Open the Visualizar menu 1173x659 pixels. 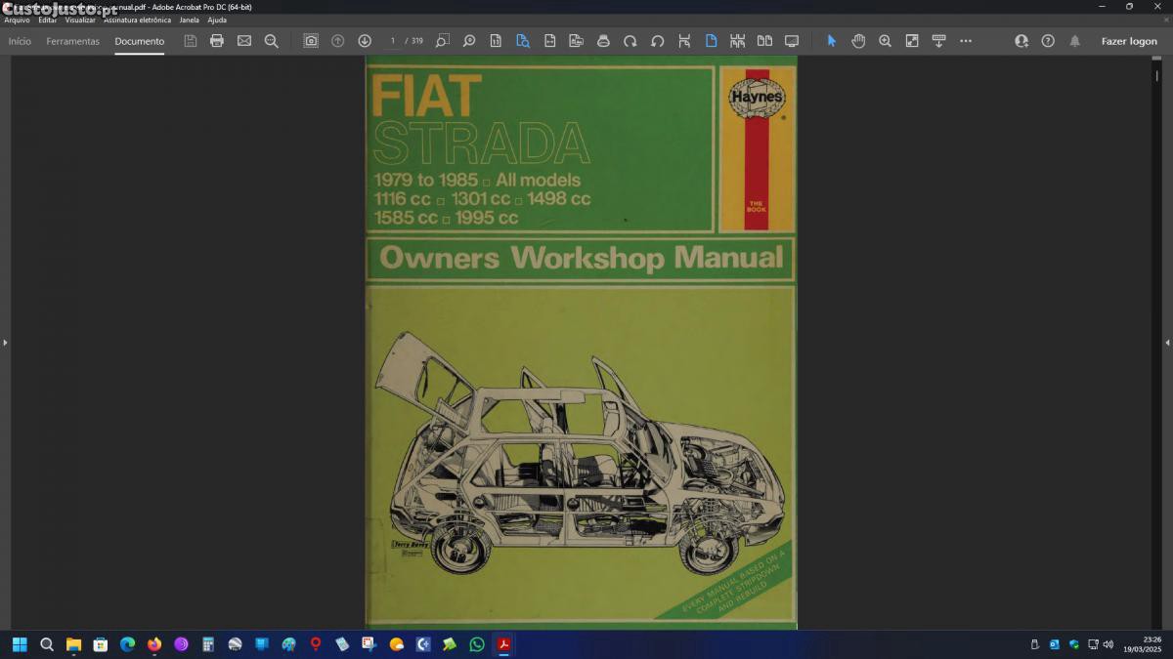click(80, 20)
